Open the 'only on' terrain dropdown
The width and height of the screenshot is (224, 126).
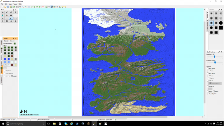pos(215,83)
